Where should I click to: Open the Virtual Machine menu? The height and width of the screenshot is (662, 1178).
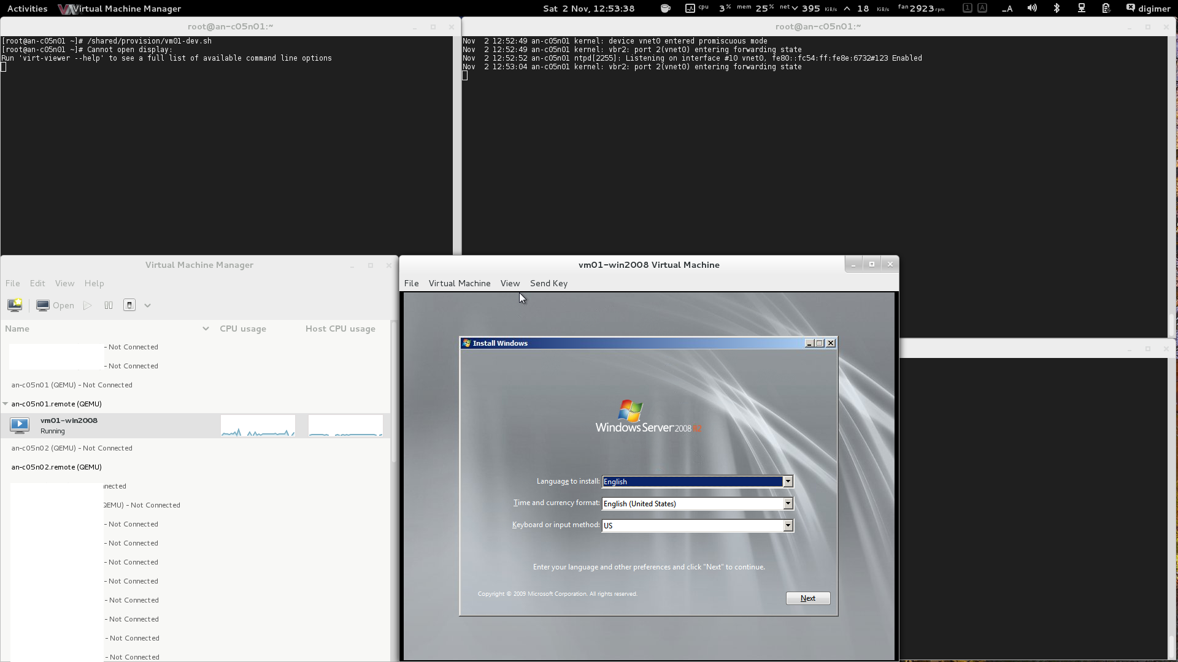click(x=459, y=283)
